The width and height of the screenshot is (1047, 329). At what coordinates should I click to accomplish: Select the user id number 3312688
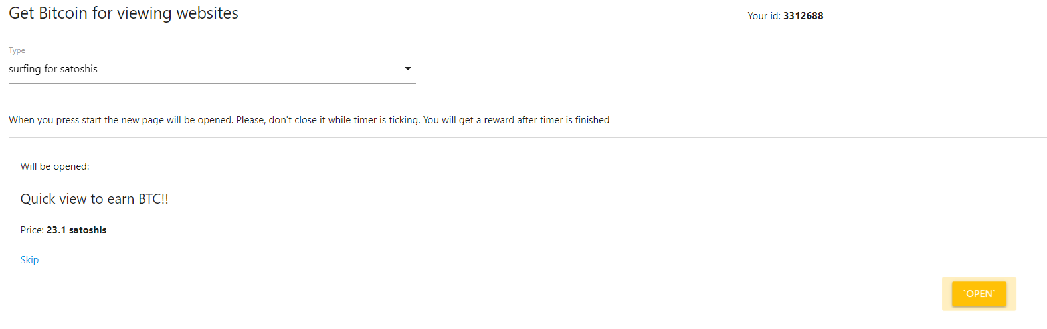tap(803, 16)
